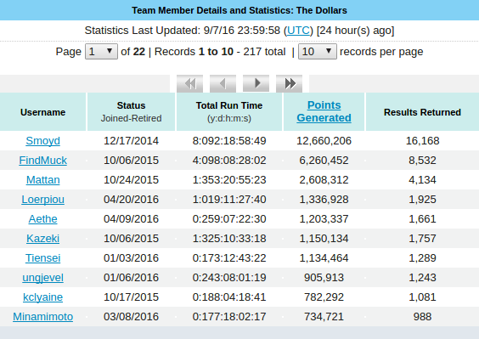Select run time 0:188:04:18:41
The image size is (479, 339).
[x=229, y=297]
